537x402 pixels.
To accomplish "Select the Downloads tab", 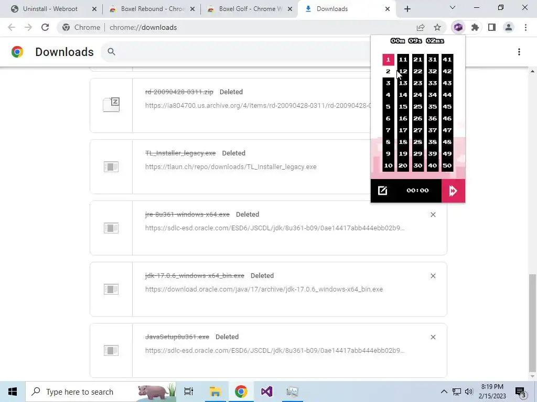I will (x=346, y=9).
